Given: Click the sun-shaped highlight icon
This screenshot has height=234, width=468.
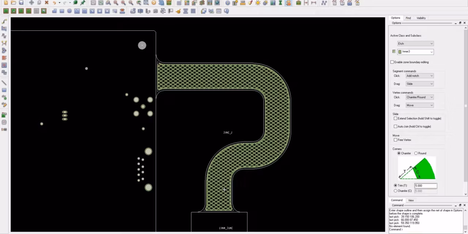Looking at the screenshot, I should 258,3.
